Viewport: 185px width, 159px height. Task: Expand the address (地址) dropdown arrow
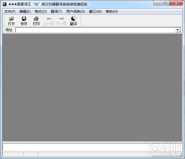click(x=178, y=30)
